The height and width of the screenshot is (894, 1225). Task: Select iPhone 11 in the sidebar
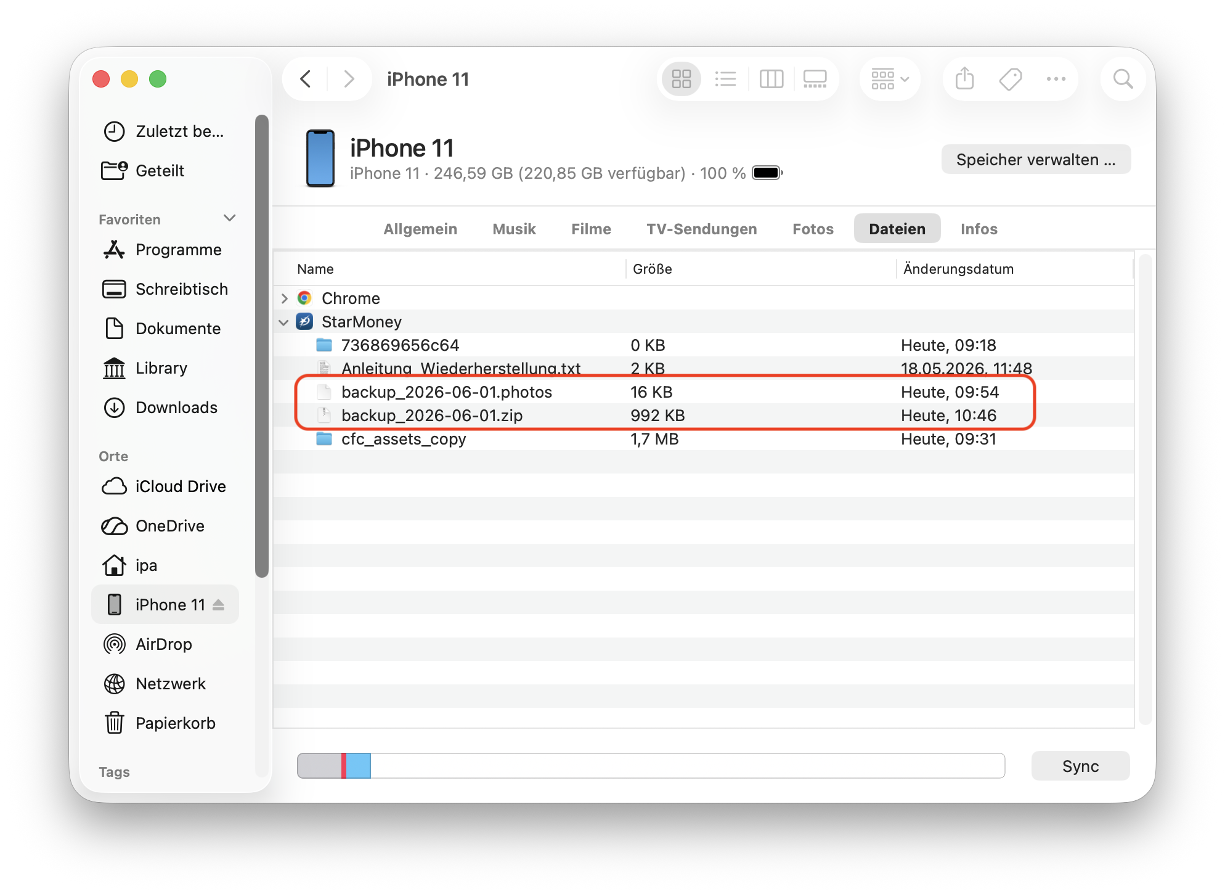[x=165, y=605]
